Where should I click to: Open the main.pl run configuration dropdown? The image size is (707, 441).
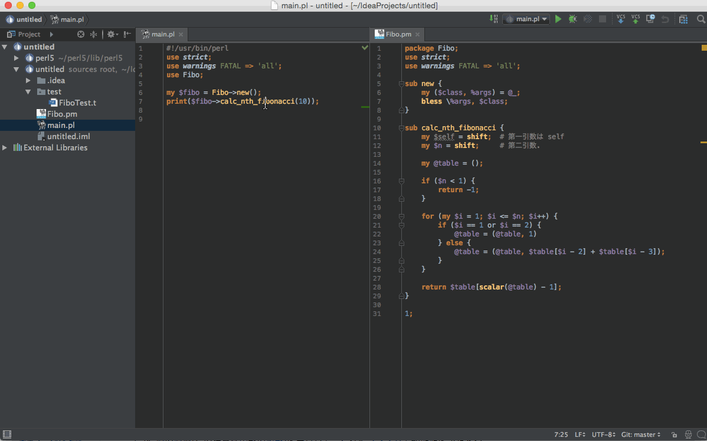[526, 19]
